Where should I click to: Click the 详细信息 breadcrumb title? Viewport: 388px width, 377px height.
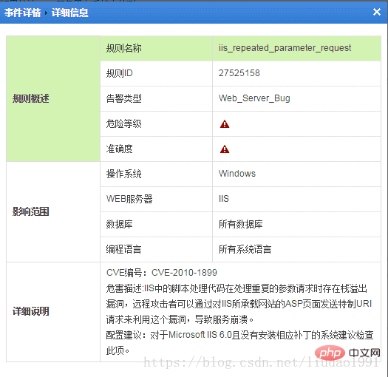coord(69,13)
